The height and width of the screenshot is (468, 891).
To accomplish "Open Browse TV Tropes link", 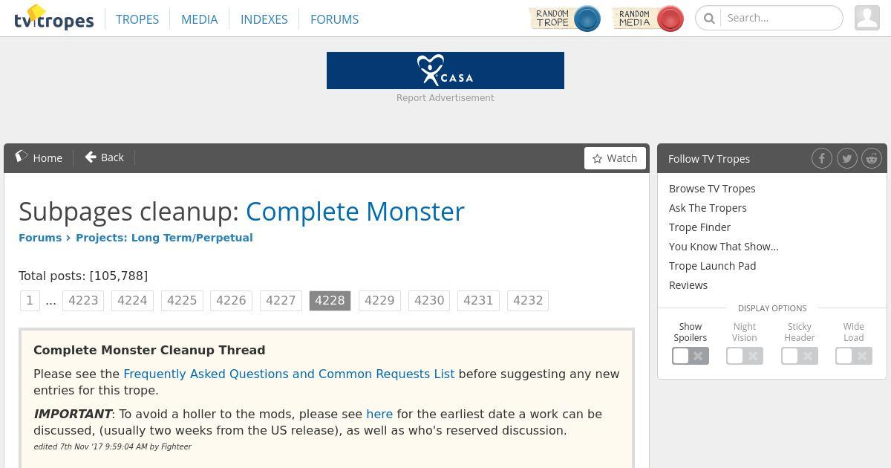I will pos(712,189).
